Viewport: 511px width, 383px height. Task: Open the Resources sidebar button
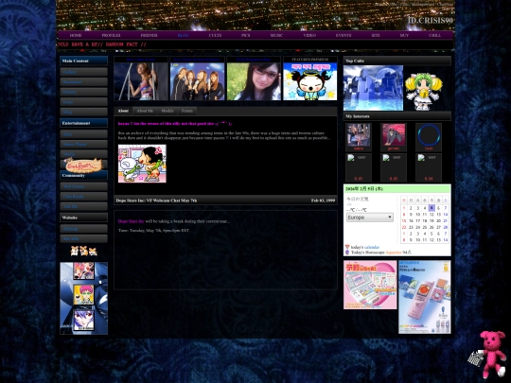coord(84,82)
